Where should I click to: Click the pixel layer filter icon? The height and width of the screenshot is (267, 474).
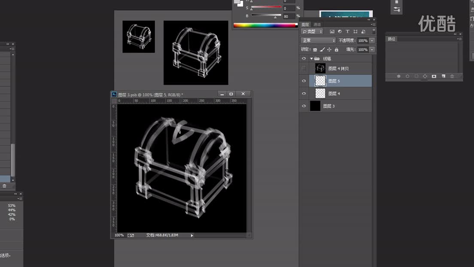coord(332,32)
